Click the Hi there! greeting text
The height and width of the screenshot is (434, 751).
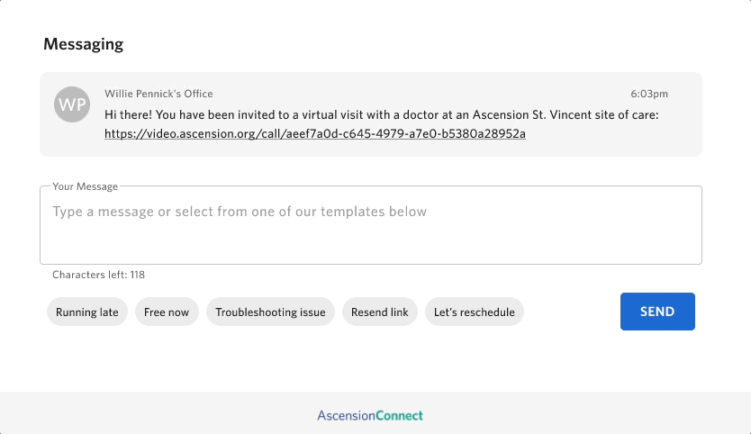[129, 115]
